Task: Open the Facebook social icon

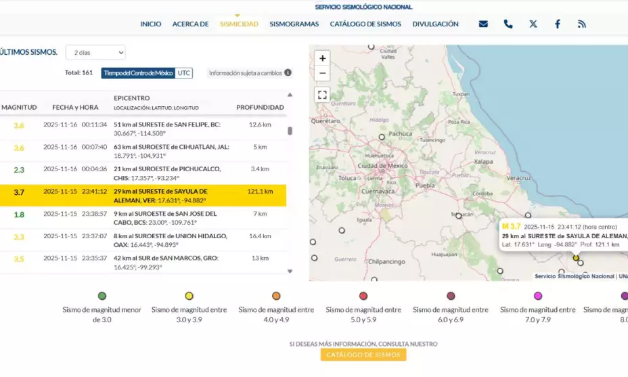Action: coord(558,24)
